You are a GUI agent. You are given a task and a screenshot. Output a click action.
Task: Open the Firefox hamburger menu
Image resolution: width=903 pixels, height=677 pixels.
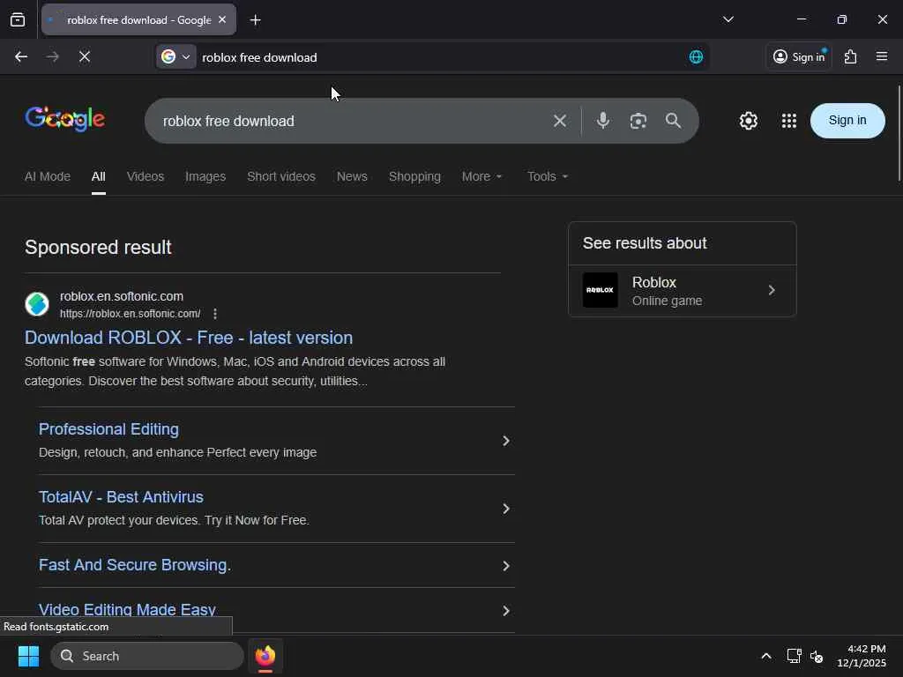click(881, 56)
